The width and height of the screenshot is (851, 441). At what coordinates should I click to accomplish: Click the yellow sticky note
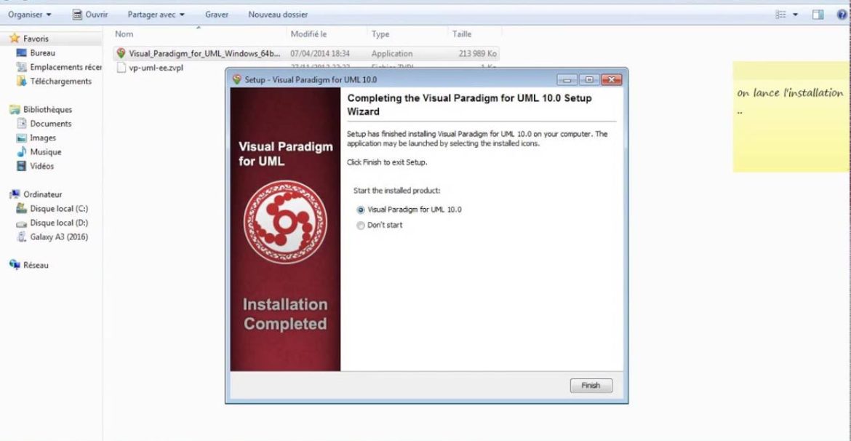792,116
